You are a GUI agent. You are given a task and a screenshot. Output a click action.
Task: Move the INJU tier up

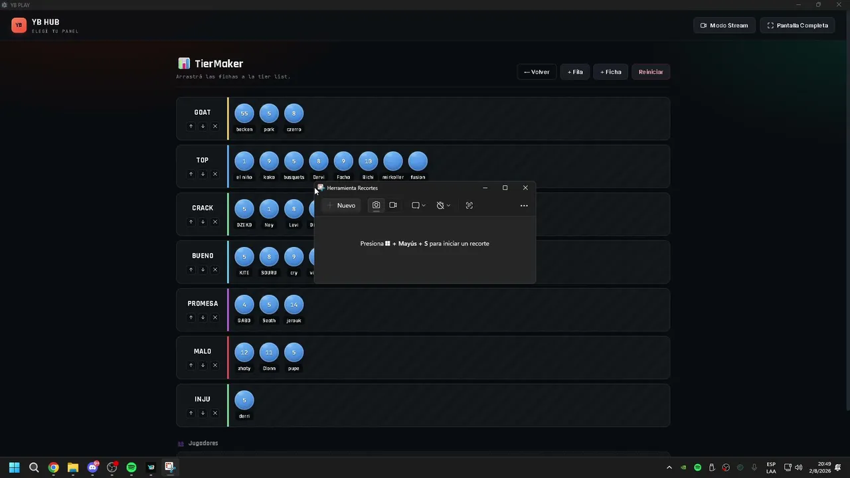coord(191,413)
